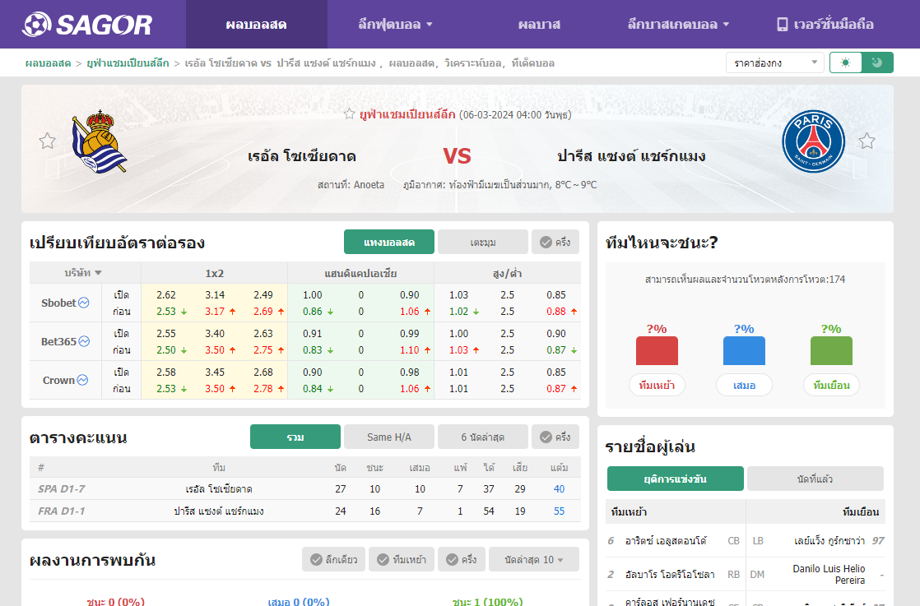Viewport: 920px width, 606px height.
Task: Vote ทีมเยือน to win
Action: tap(831, 385)
